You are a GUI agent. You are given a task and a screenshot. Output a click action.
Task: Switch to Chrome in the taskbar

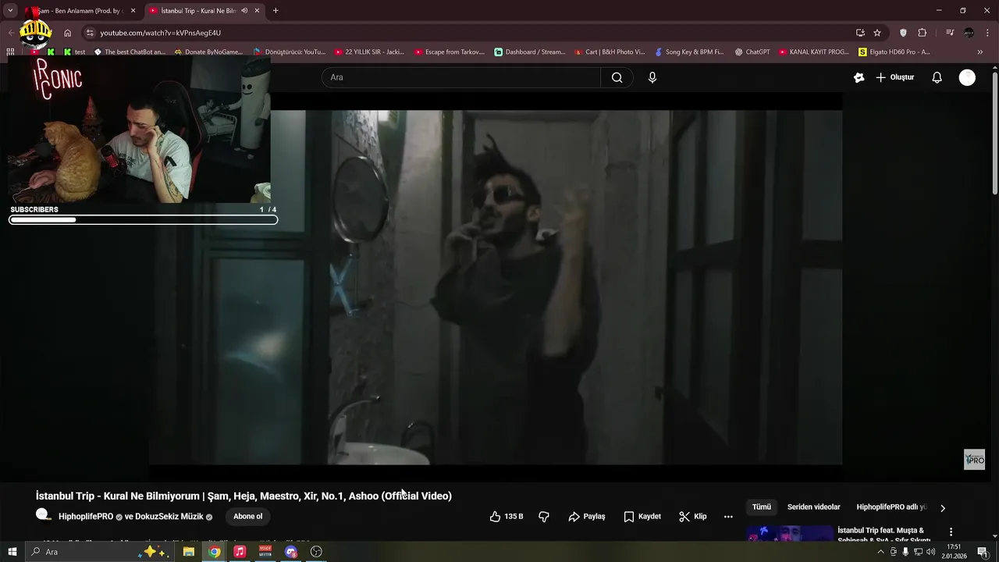214,552
